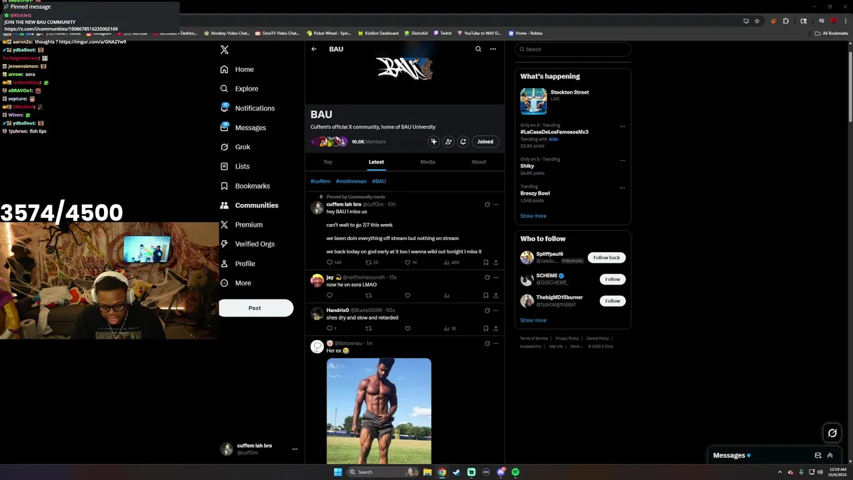Open more options on cuffem lah bro post

click(496, 205)
